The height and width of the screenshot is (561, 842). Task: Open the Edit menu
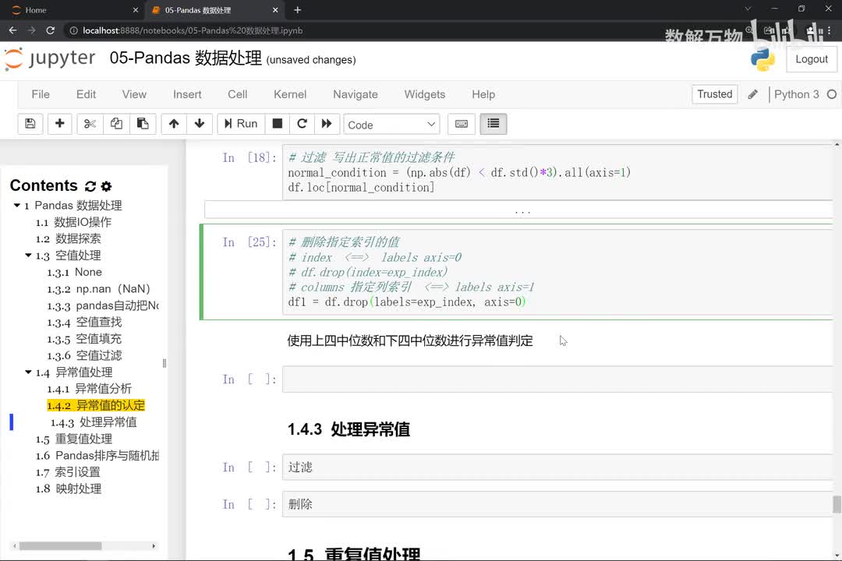tap(86, 94)
